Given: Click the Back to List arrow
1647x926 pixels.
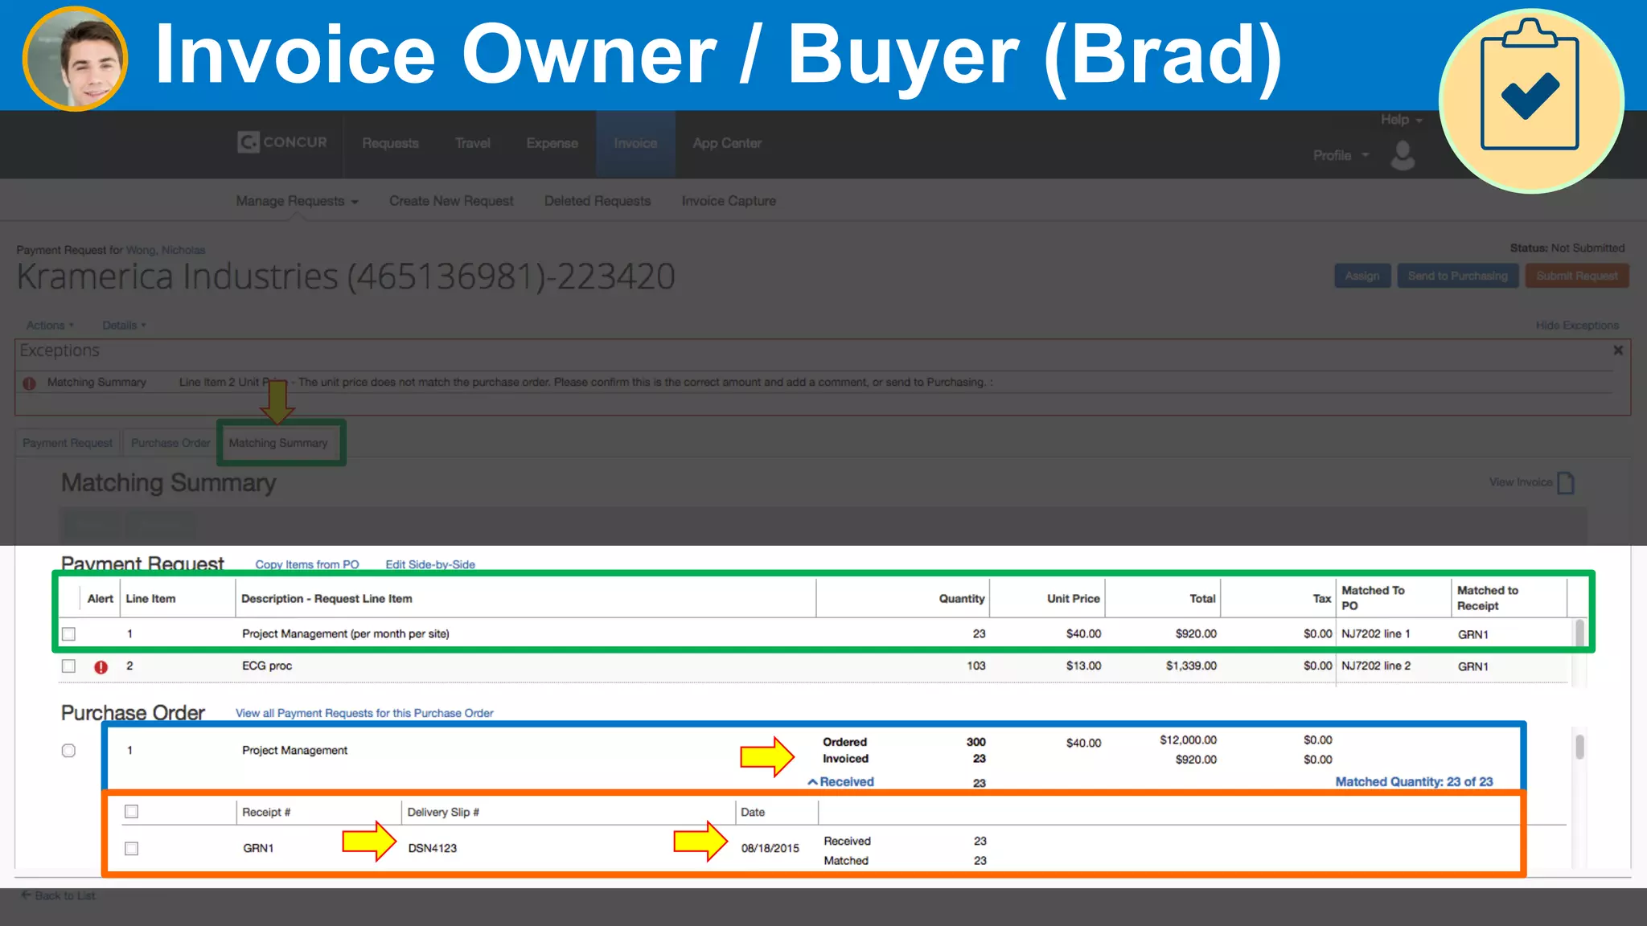Looking at the screenshot, I should [x=26, y=895].
